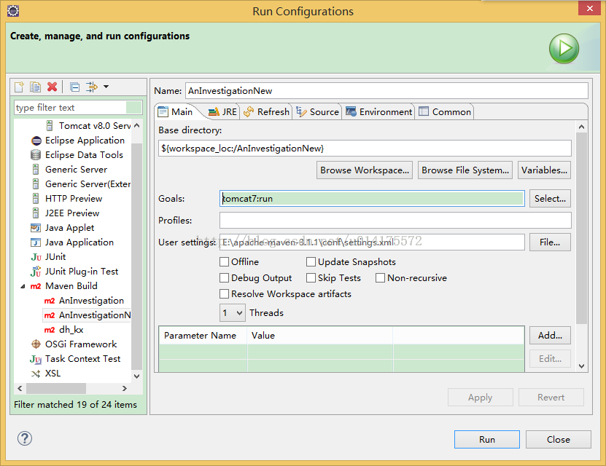Image resolution: width=606 pixels, height=466 pixels.
Task: Enable the Update Snapshots checkbox
Action: (x=311, y=262)
